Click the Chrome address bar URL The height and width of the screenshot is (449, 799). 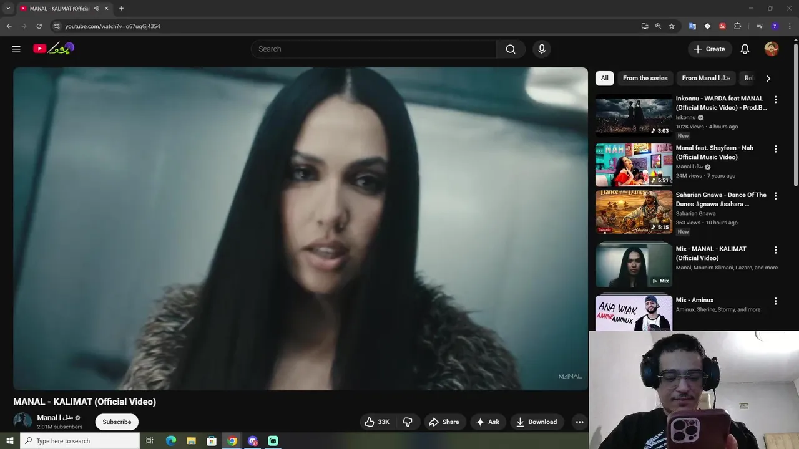click(x=113, y=26)
